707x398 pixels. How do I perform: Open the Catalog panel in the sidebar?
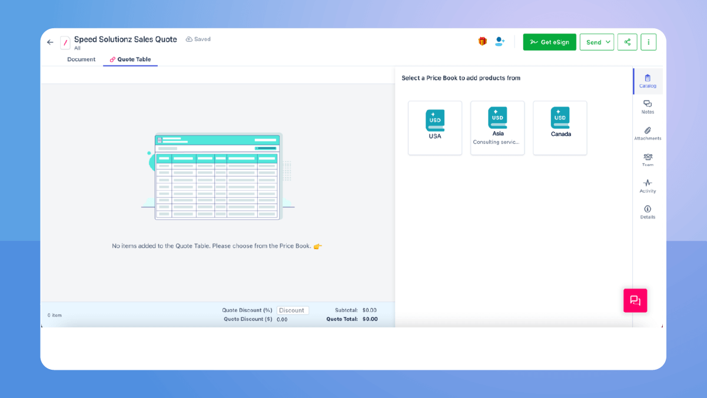coord(648,81)
